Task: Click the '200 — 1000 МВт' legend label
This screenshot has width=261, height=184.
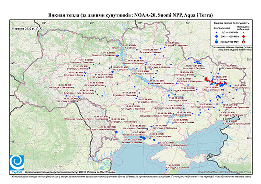Action: (x=230, y=36)
